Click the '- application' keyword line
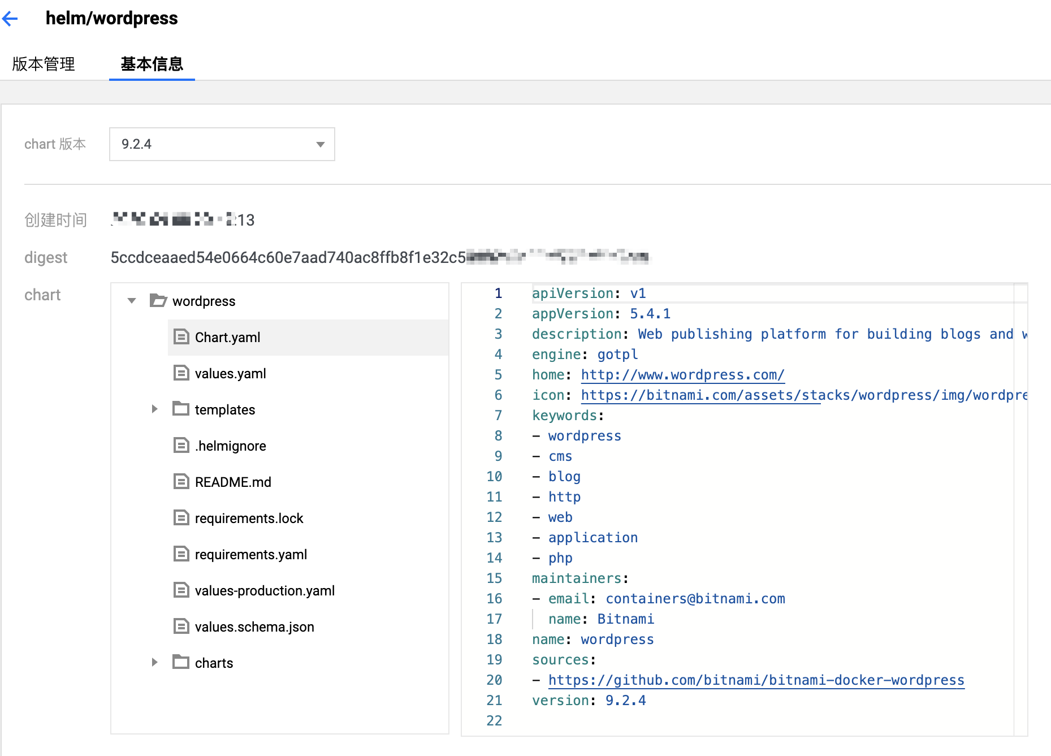Viewport: 1051px width, 756px height. point(585,538)
